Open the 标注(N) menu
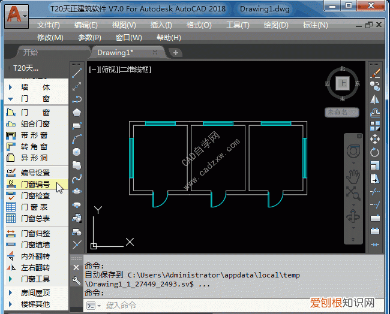The height and width of the screenshot is (314, 390). [316, 25]
